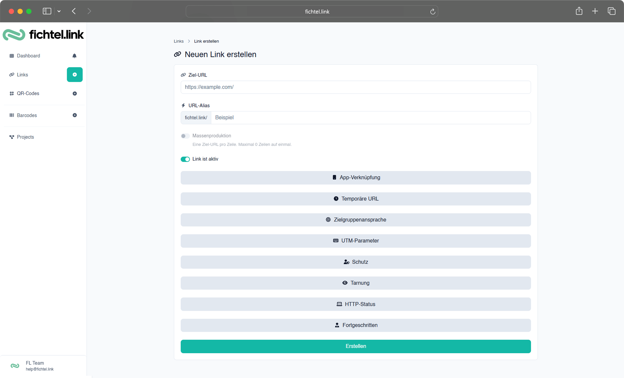Open QR-Codes in the sidebar
The width and height of the screenshot is (624, 378).
(28, 93)
